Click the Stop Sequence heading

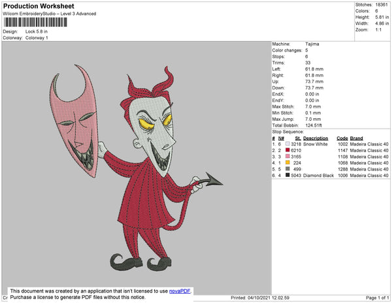[x=287, y=132]
